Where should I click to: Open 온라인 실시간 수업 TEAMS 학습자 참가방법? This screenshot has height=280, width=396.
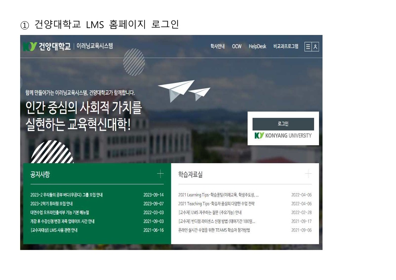(214, 230)
